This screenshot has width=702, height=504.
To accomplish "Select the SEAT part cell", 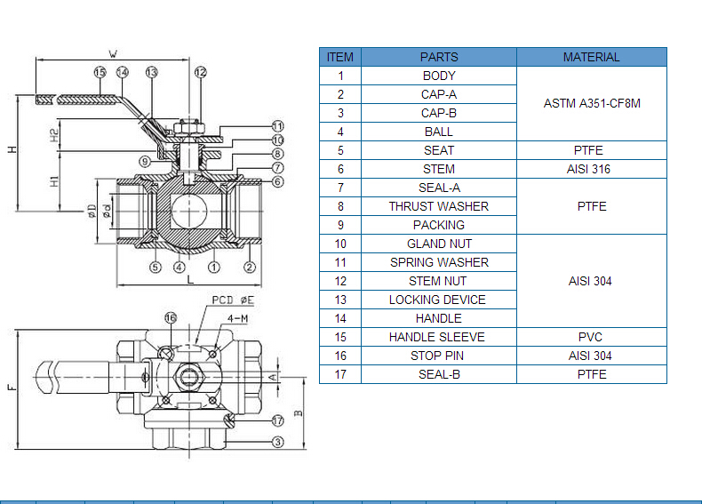I will tap(439, 150).
